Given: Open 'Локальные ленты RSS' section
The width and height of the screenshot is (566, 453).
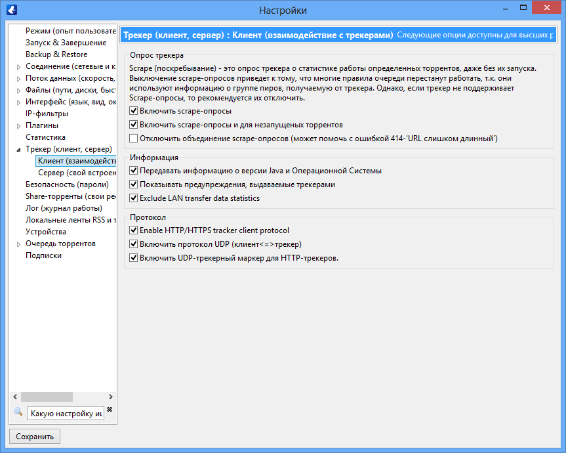Looking at the screenshot, I should click(71, 220).
